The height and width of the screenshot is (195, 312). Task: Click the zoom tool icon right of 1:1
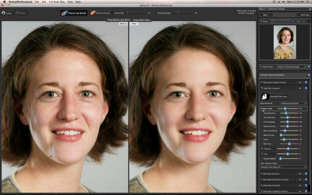click(x=308, y=21)
